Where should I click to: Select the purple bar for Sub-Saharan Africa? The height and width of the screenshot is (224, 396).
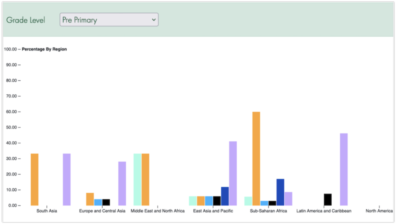click(x=289, y=199)
